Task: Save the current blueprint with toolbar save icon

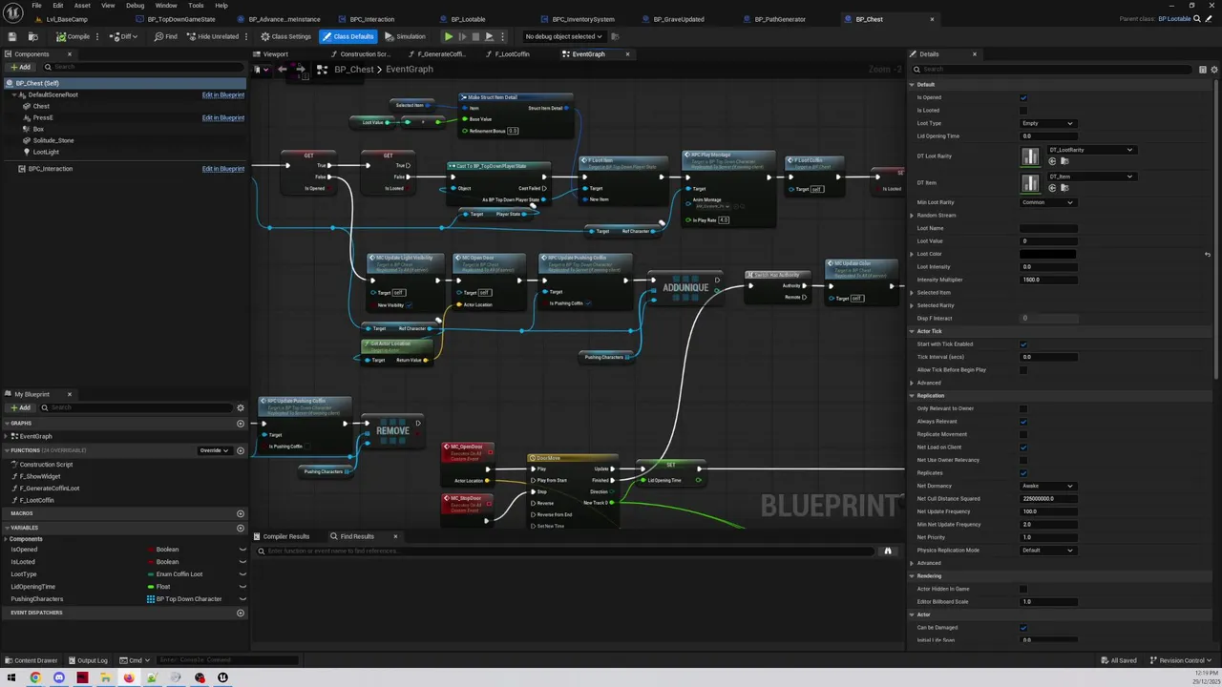Action: click(12, 36)
